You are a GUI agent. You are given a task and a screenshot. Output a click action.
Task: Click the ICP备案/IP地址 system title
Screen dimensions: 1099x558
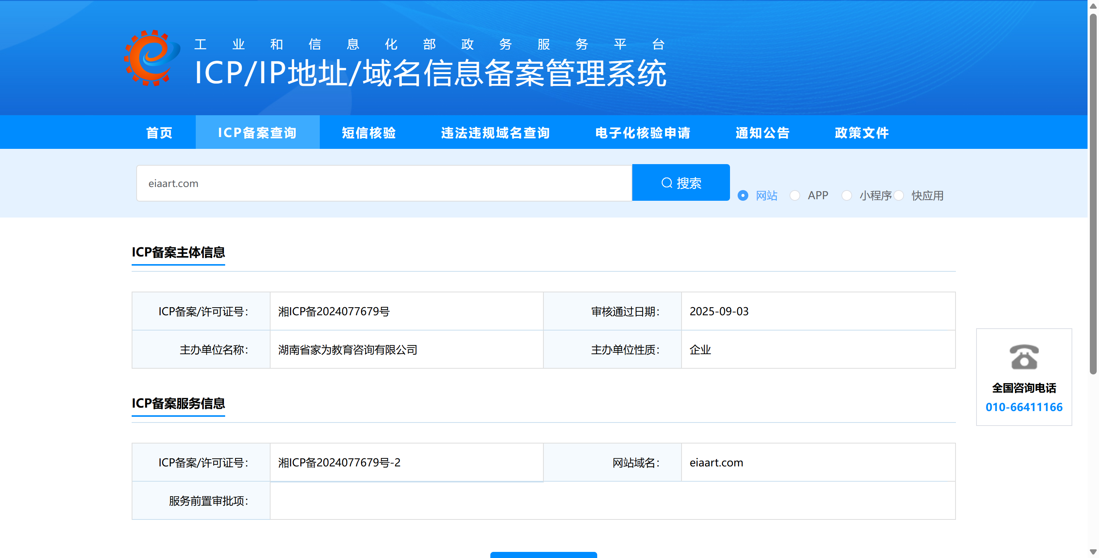[430, 73]
